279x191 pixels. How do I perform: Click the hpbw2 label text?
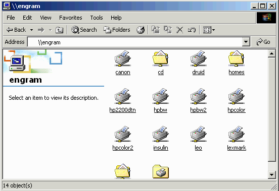199,110
